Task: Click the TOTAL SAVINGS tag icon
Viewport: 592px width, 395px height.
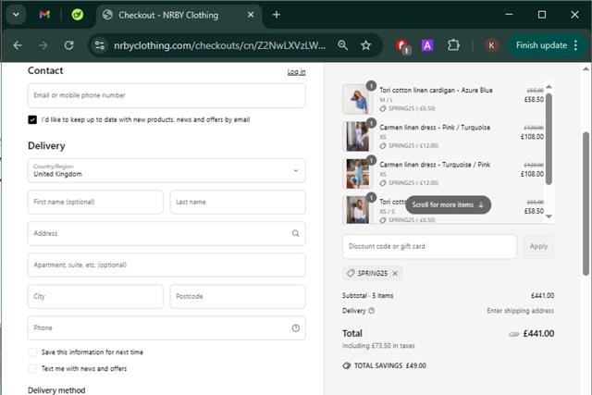Action: (x=347, y=365)
